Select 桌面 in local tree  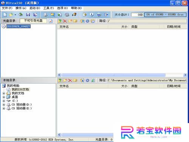coord(15,97)
